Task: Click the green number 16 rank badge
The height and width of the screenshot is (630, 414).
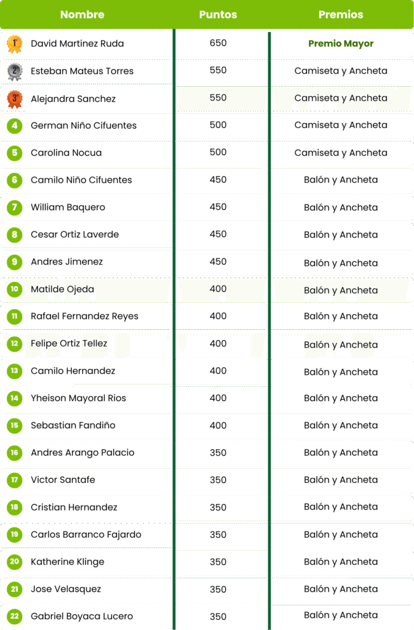Action: [x=14, y=453]
